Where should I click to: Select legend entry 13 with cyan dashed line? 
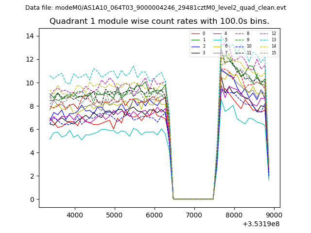pos(274,40)
